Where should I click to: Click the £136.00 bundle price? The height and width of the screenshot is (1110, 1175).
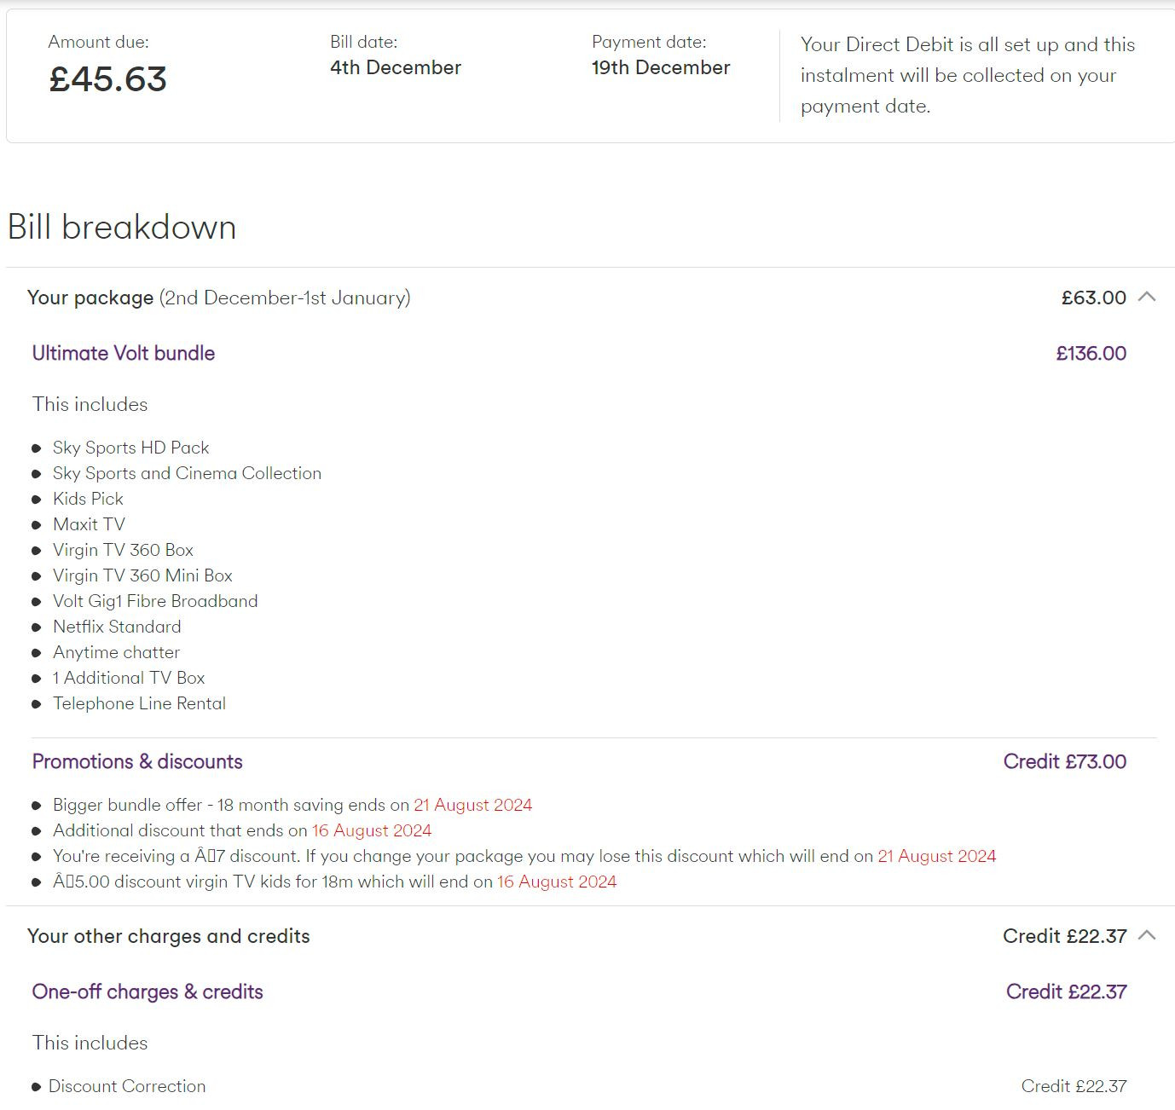point(1091,353)
